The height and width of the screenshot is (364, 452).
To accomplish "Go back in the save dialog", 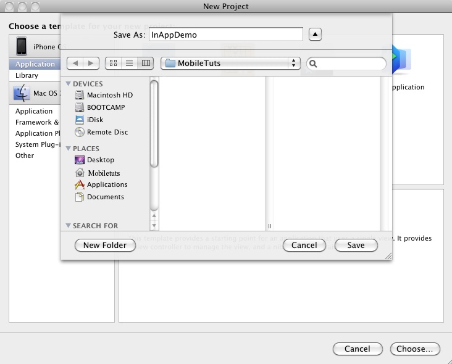I will click(75, 63).
